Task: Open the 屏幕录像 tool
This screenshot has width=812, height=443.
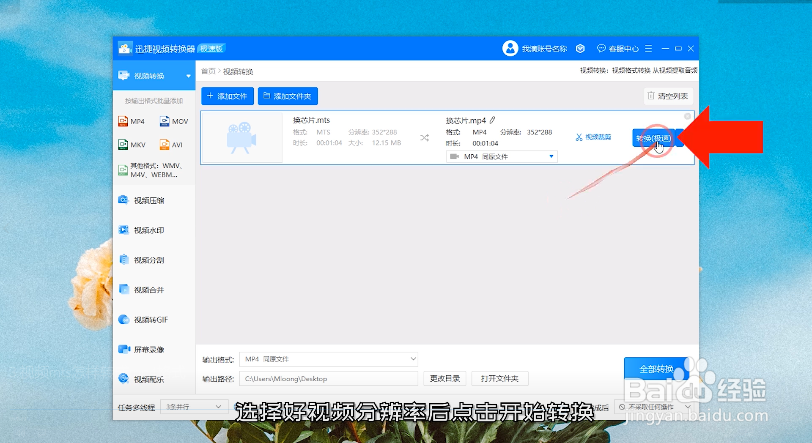Action: click(141, 350)
